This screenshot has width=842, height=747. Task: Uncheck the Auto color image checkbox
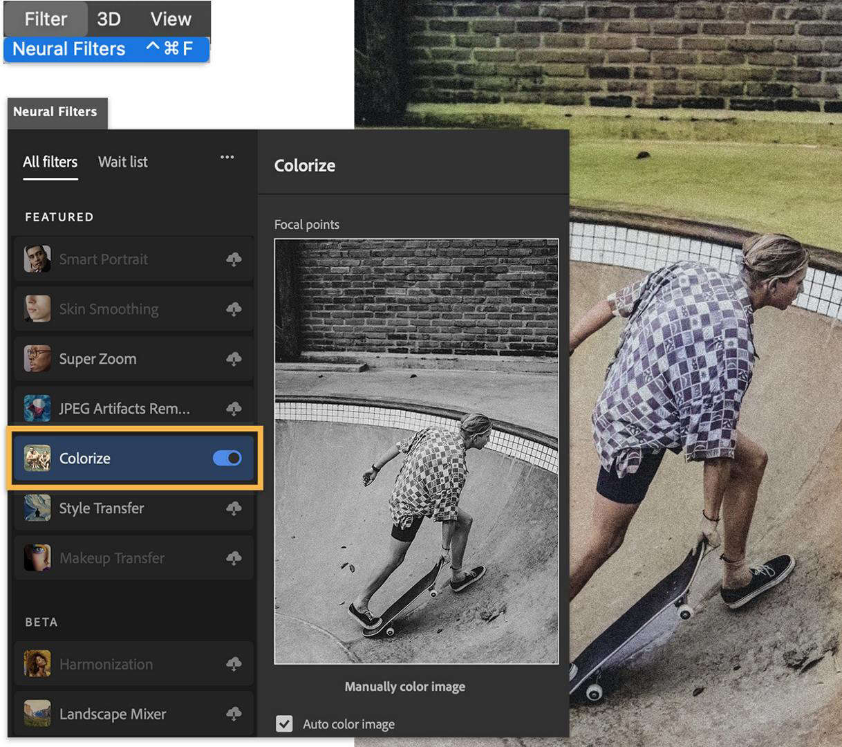(284, 723)
